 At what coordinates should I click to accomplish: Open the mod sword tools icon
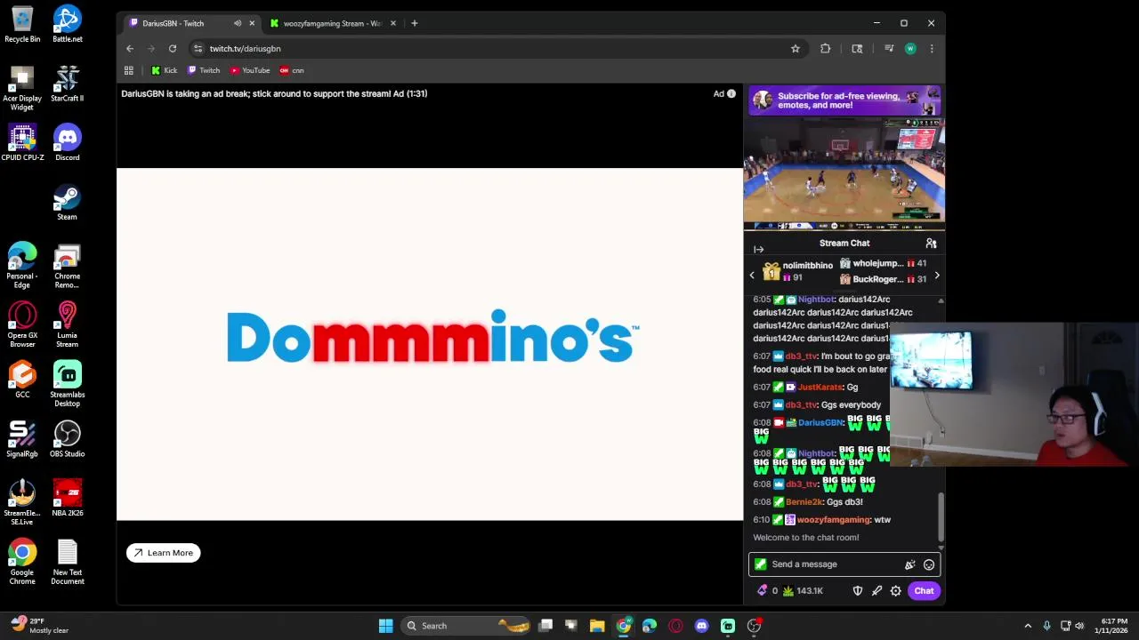(x=876, y=591)
